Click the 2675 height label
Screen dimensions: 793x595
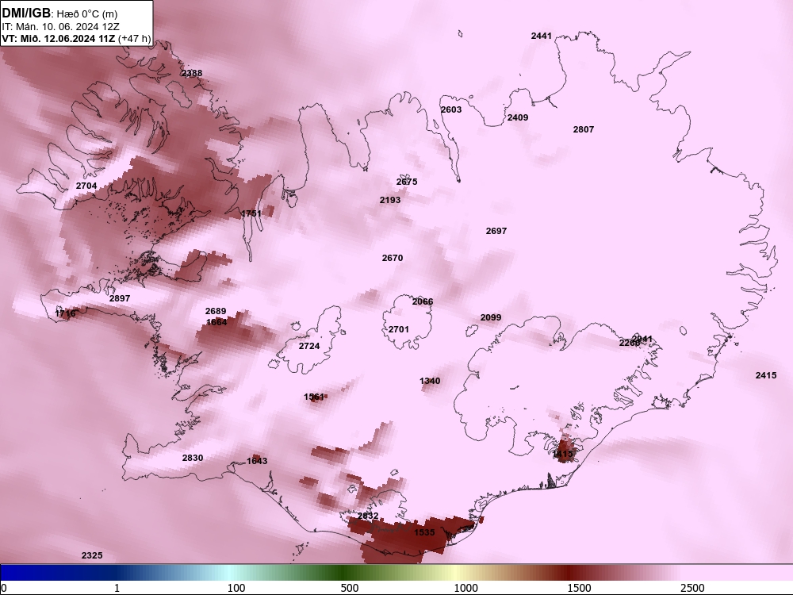coord(407,182)
